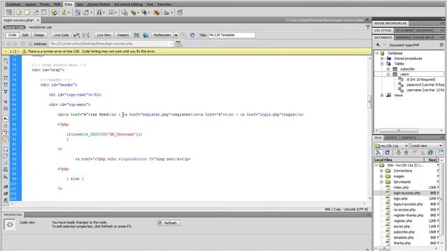Open the Spry insert tab
The height and width of the screenshot is (251, 447).
click(80, 4)
